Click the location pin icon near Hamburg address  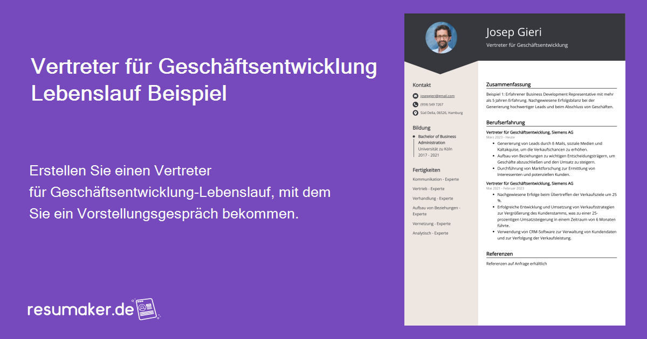pyautogui.click(x=414, y=112)
